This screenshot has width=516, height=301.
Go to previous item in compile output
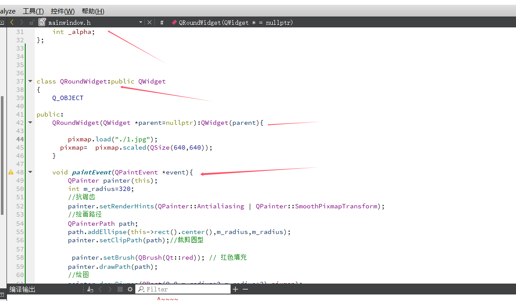101,290
